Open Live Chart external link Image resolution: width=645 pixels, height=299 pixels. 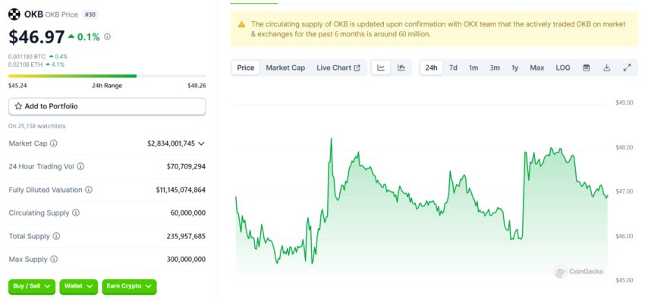coord(338,68)
